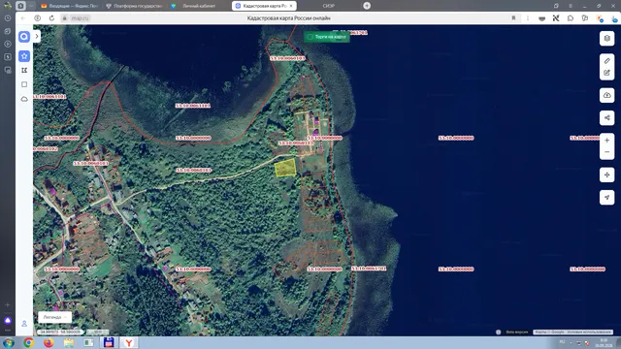
Task: Click the Yandex protect icon beside back arrow
Action: pos(37,18)
